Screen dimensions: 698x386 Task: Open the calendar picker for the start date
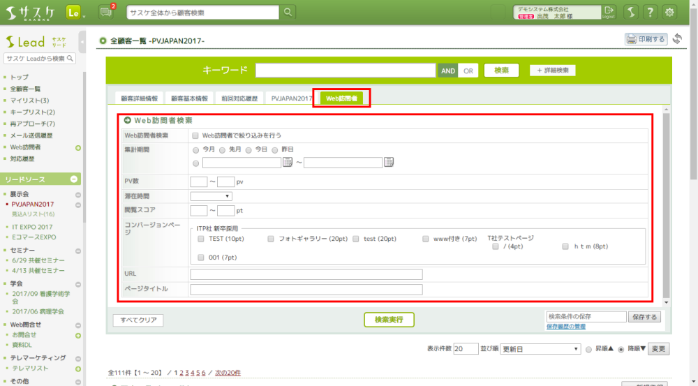coord(287,163)
